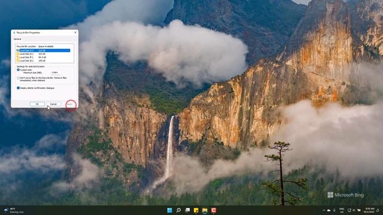Click the Apply button
The image size is (383, 215).
[69, 104]
